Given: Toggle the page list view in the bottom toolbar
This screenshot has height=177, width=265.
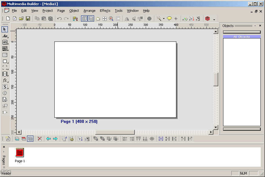Looking at the screenshot, I should tap(30, 139).
